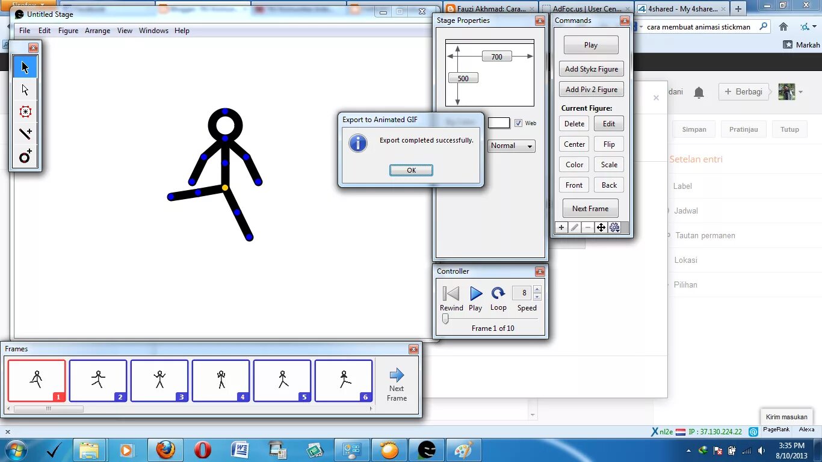Toggle the Loop icon in Controller
Screen dimensions: 822x462
point(498,293)
